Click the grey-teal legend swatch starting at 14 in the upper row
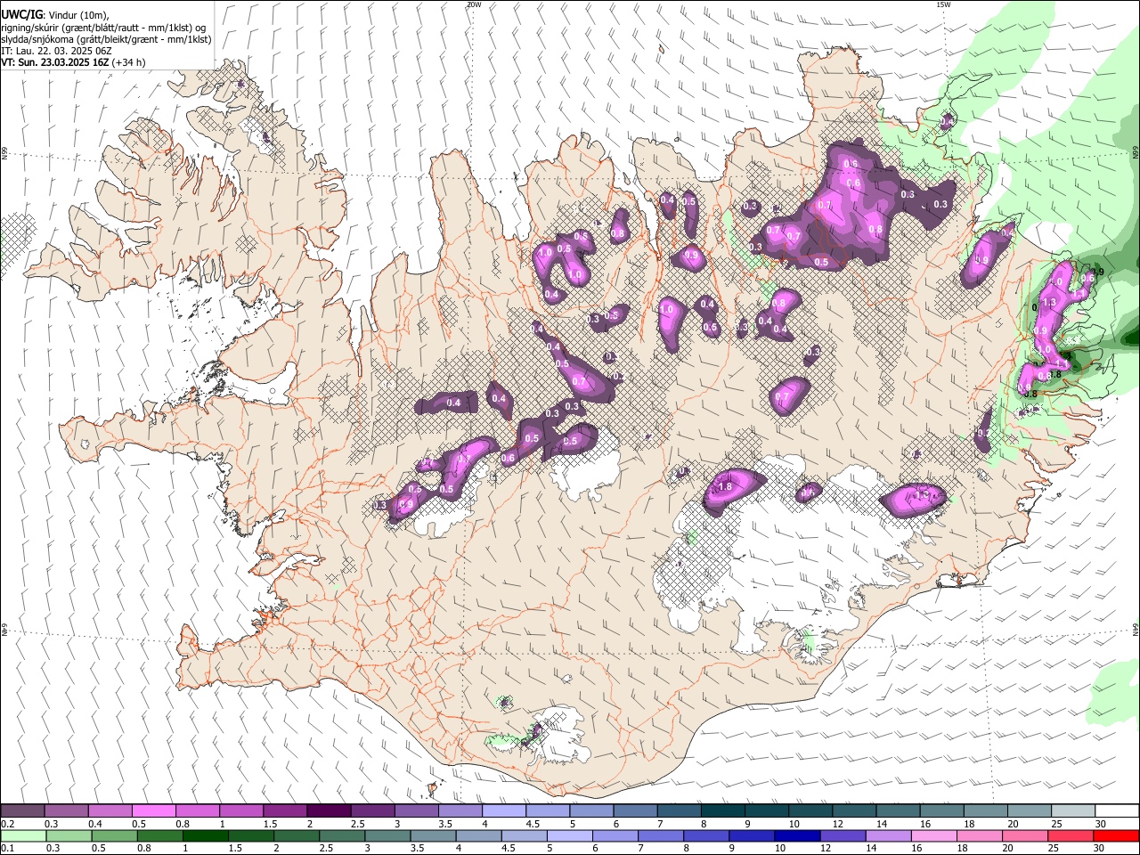The image size is (1140, 855). (899, 810)
